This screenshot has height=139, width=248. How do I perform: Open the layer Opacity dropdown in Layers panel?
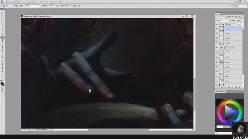click(x=242, y=20)
